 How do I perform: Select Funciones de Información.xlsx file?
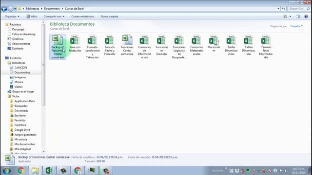click(x=144, y=47)
